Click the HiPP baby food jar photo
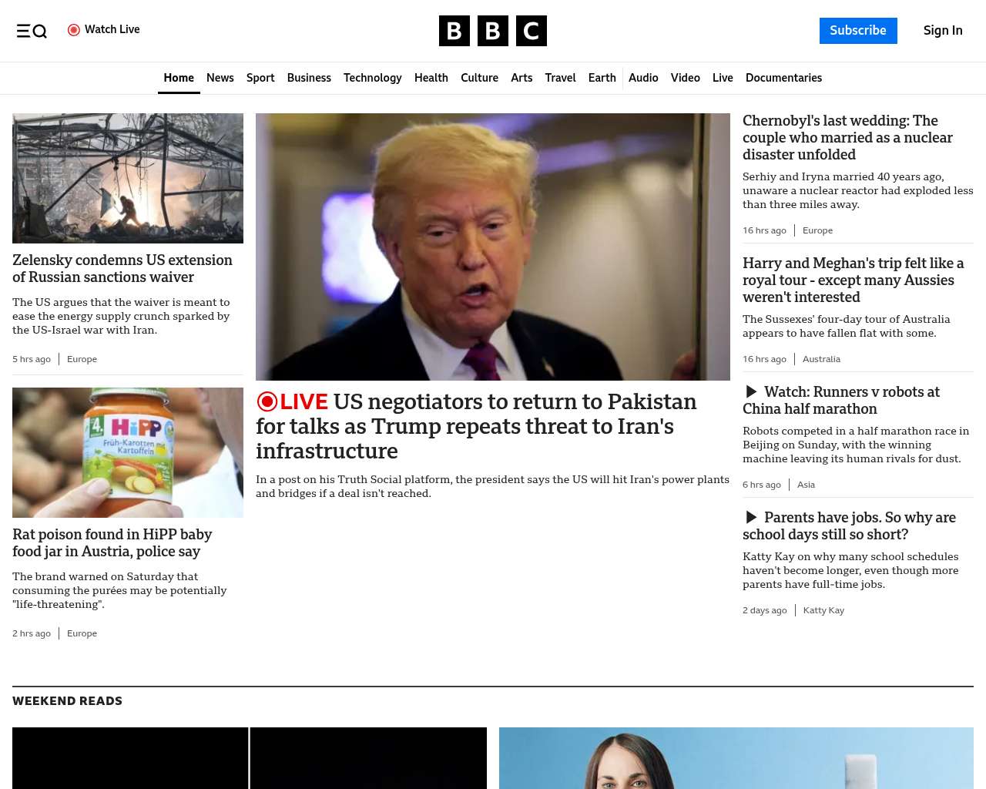The width and height of the screenshot is (986, 789). [128, 453]
